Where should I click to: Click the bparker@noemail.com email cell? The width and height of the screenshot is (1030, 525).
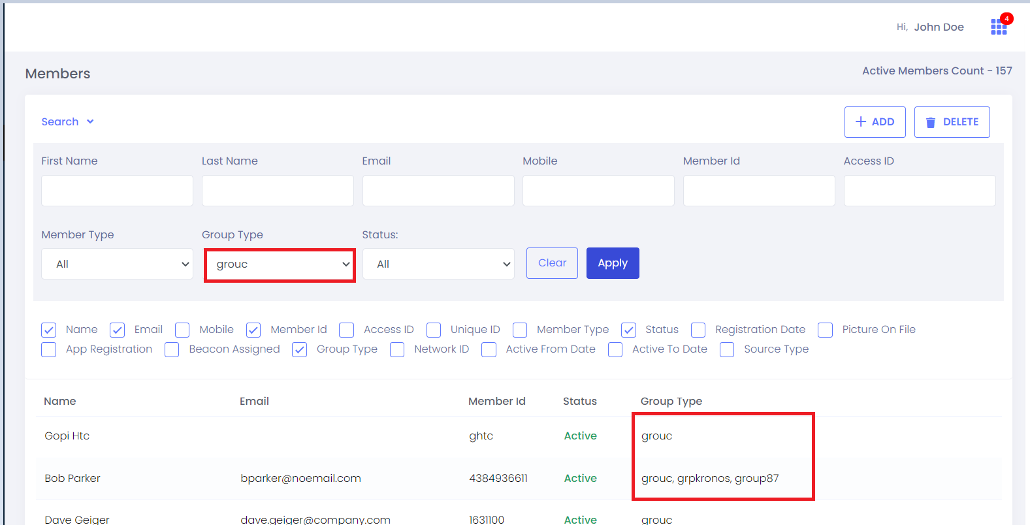(300, 478)
